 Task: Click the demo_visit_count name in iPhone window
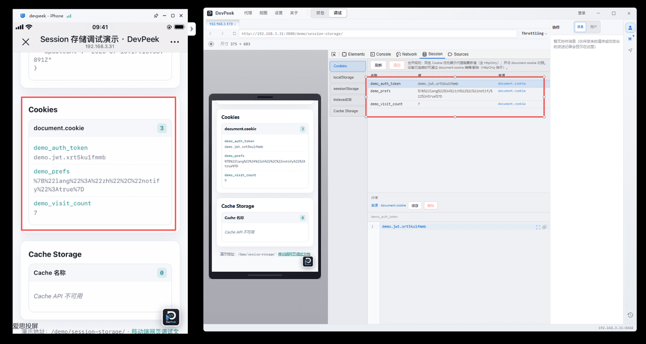click(62, 203)
